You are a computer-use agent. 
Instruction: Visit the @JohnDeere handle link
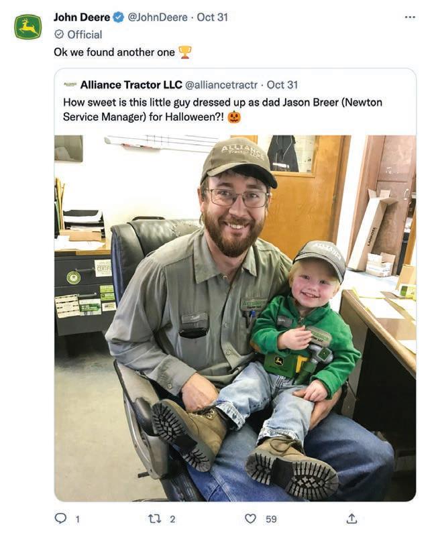pos(158,17)
